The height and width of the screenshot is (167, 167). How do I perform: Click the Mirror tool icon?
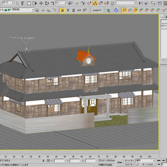[x=141, y=3]
